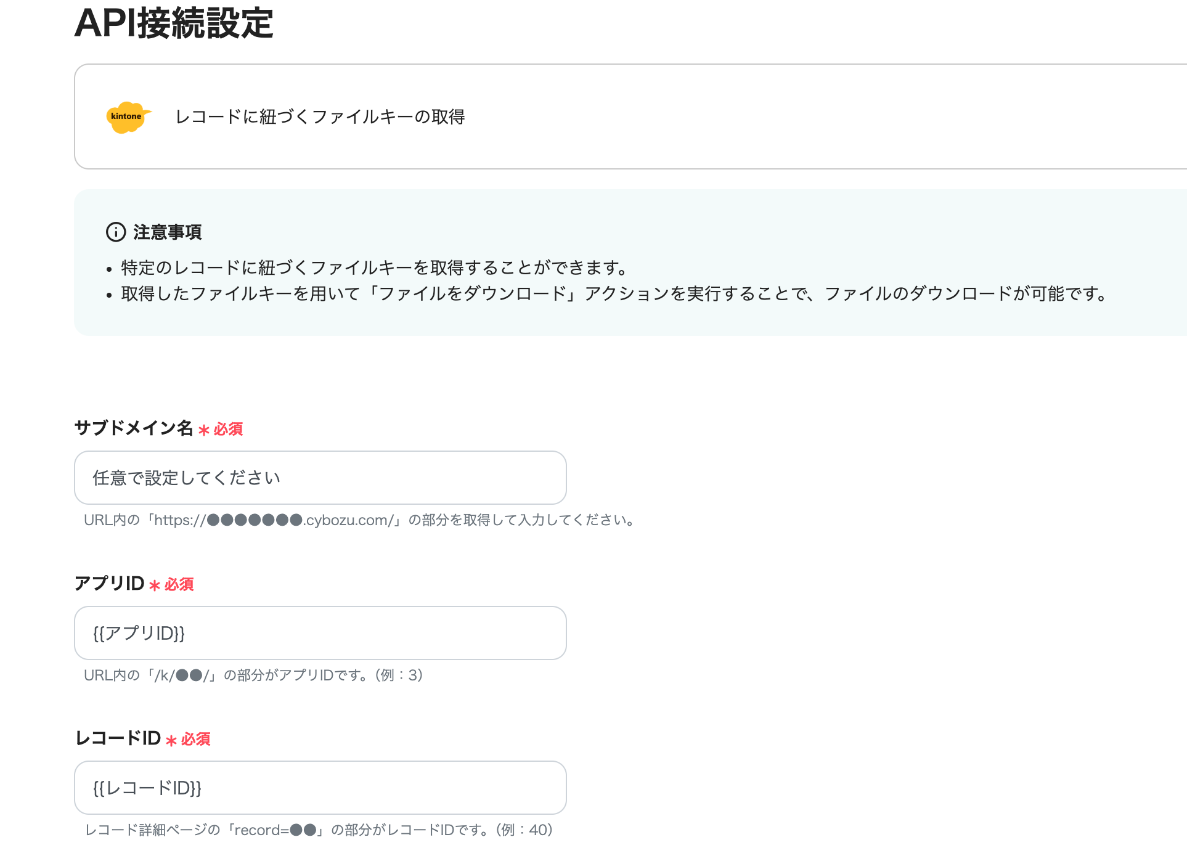Click the helper text mentioning /k/●●/
Image resolution: width=1187 pixels, height=853 pixels.
(253, 675)
